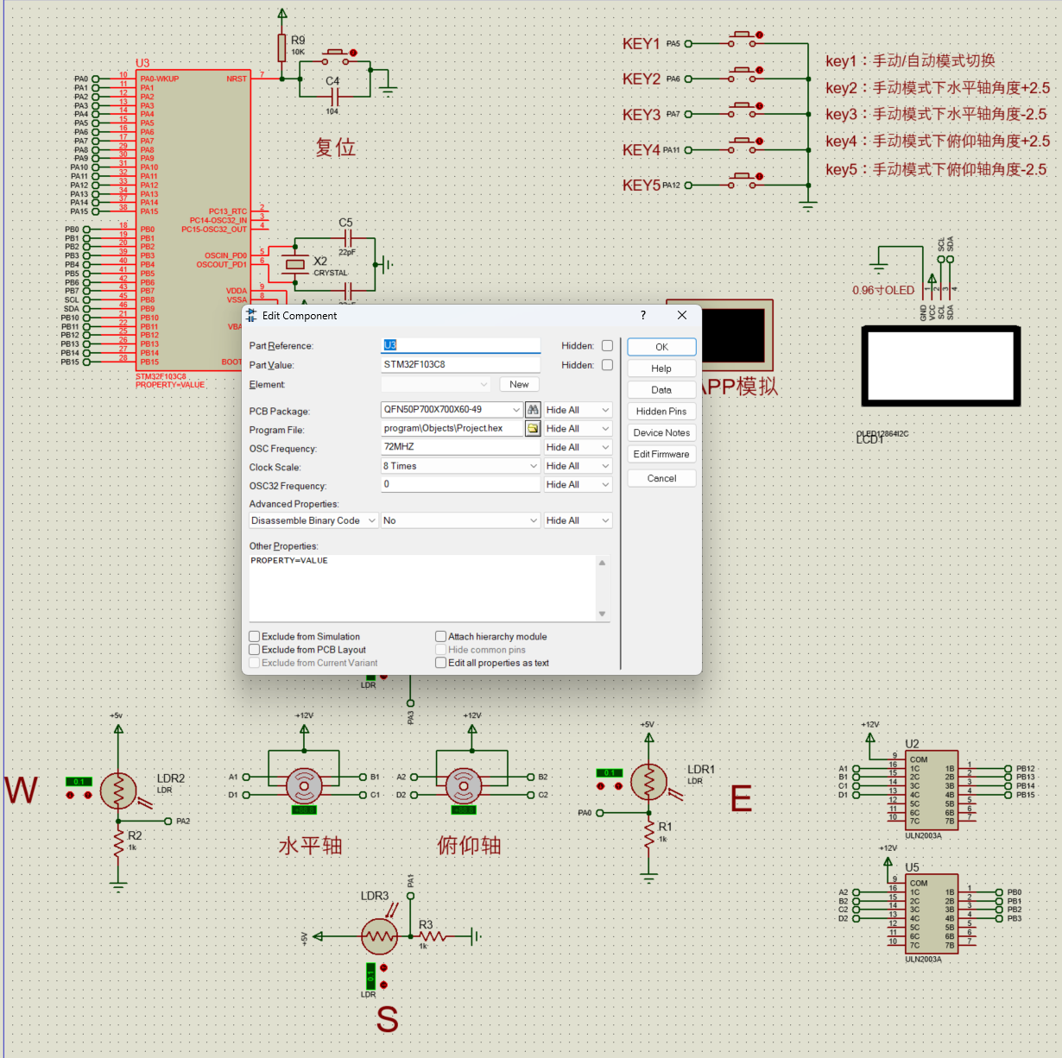Open Hide All dropdown for OSC Frequency
Viewport: 1062px width, 1058px height.
pyautogui.click(x=578, y=447)
